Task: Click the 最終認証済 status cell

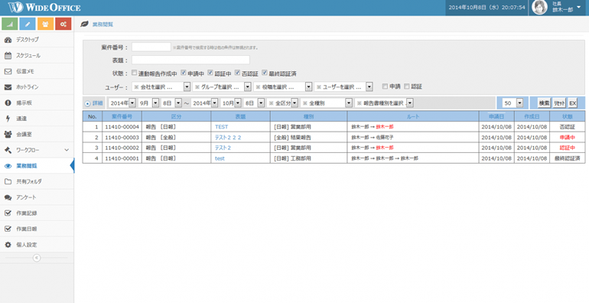Action: [568, 158]
